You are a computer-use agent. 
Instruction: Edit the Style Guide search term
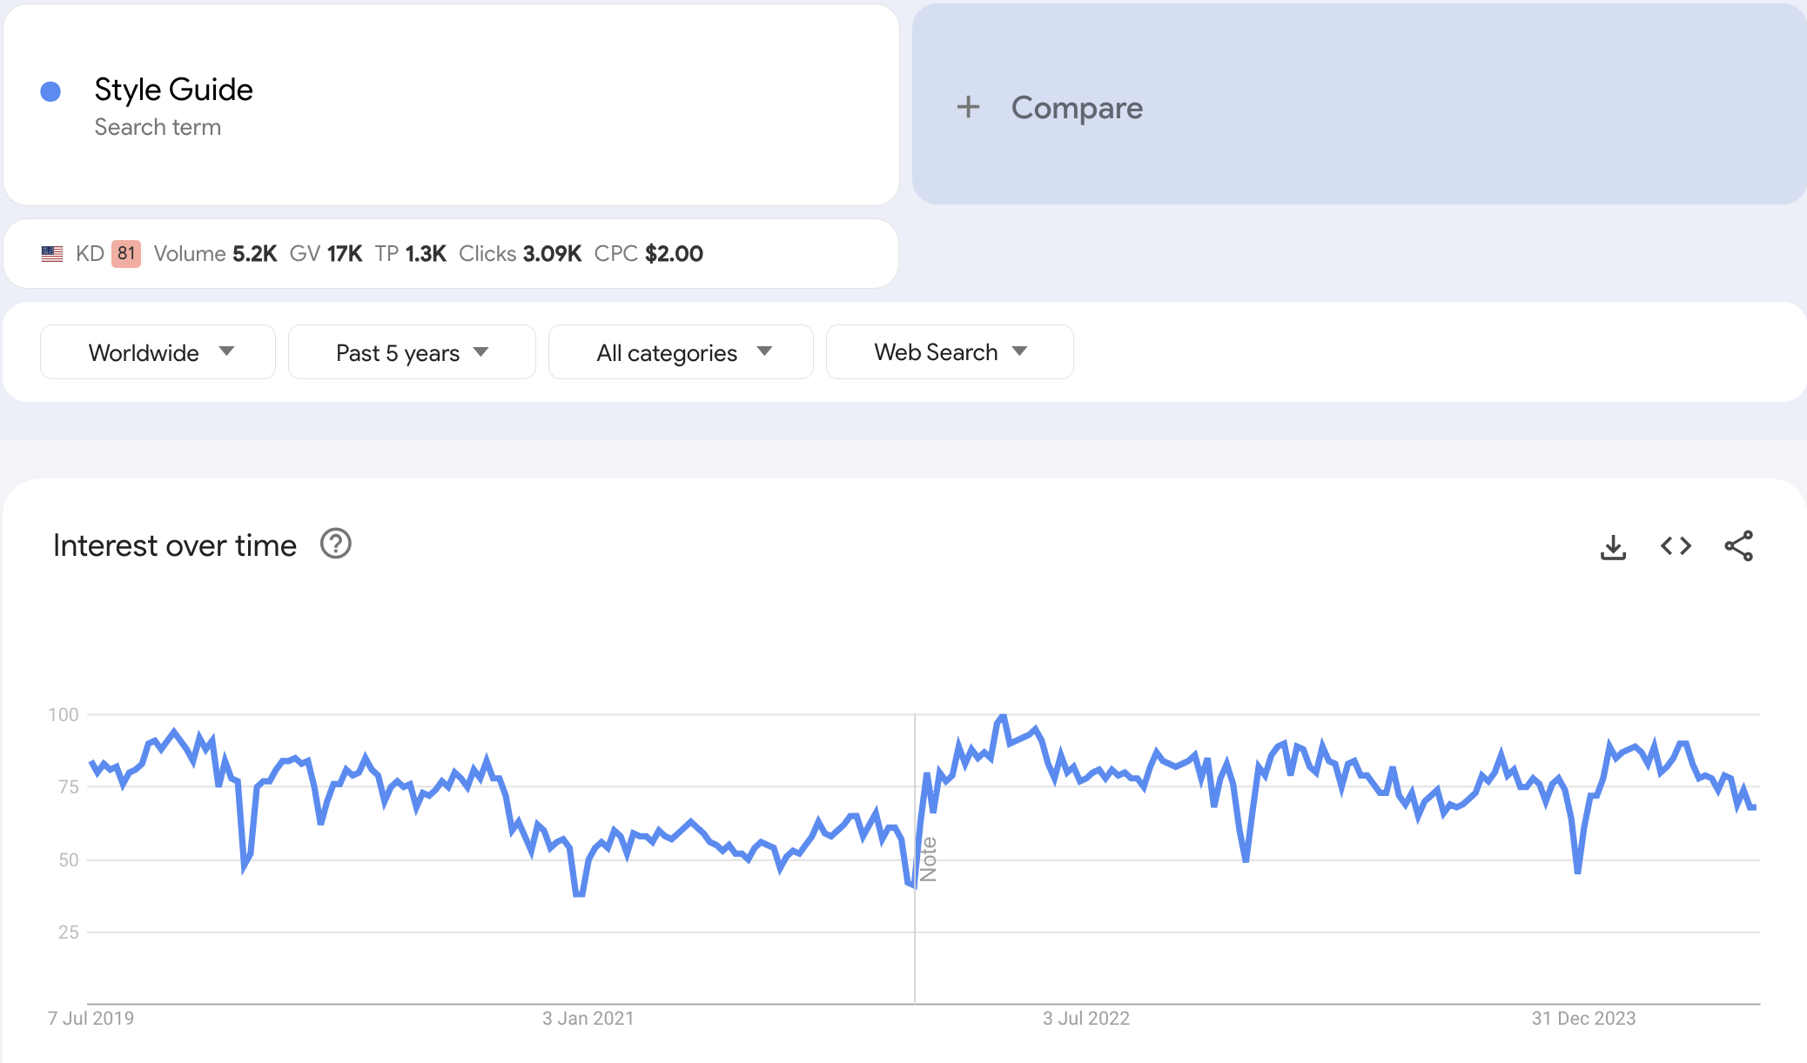[x=173, y=90]
